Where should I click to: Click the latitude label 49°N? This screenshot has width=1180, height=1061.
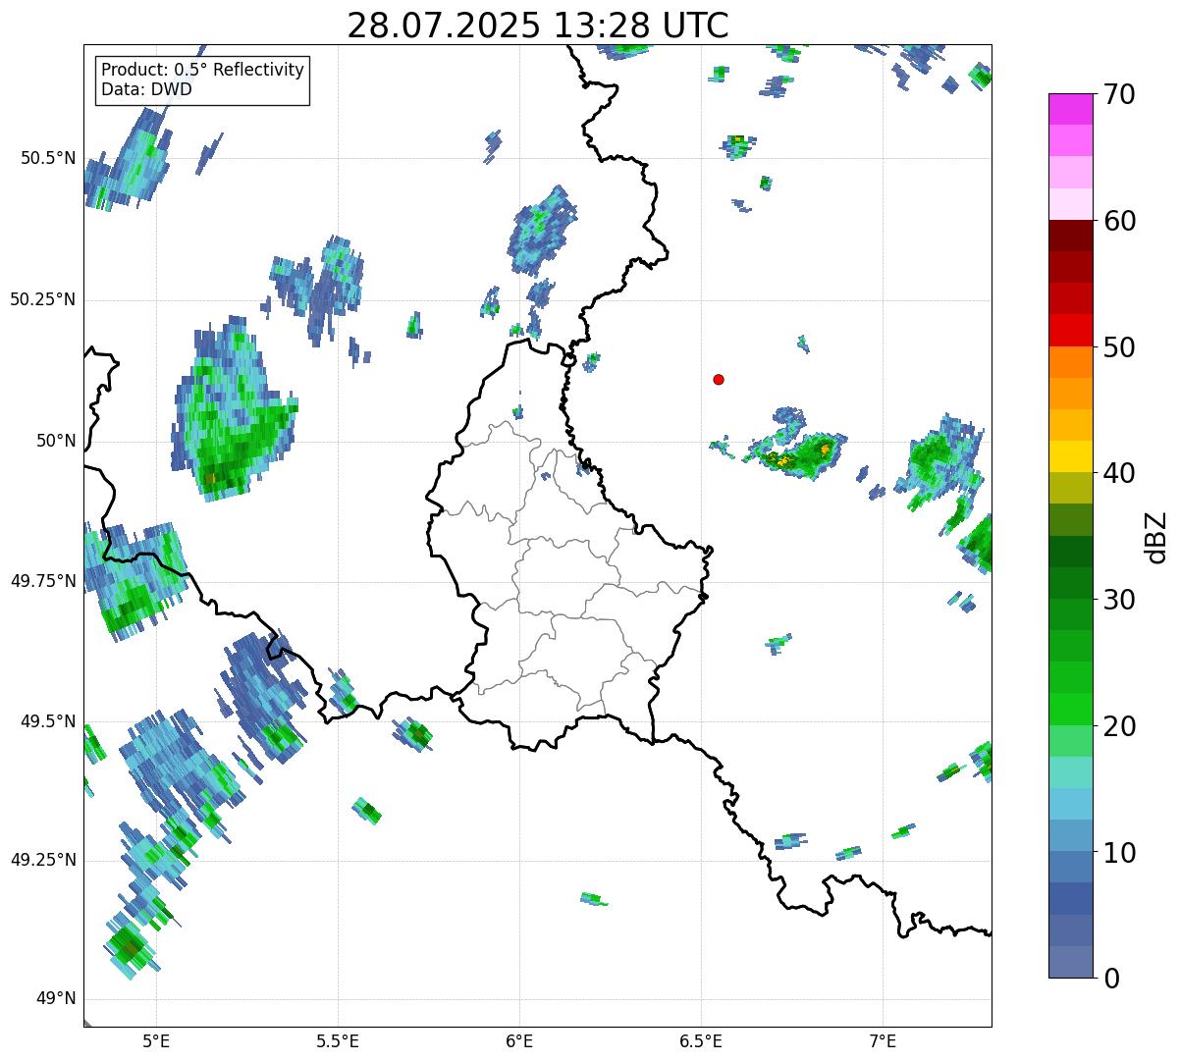(x=56, y=999)
